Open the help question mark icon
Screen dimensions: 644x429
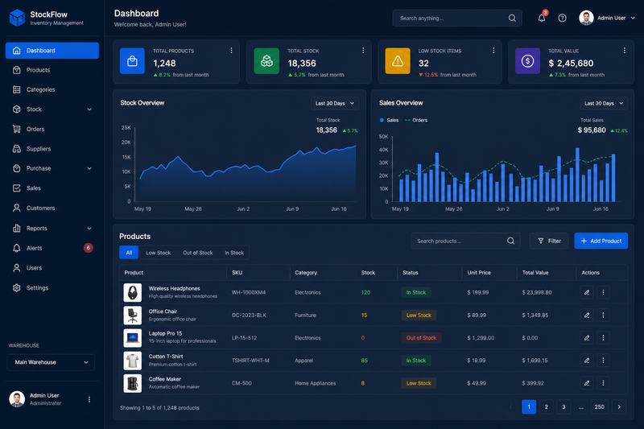click(x=562, y=18)
